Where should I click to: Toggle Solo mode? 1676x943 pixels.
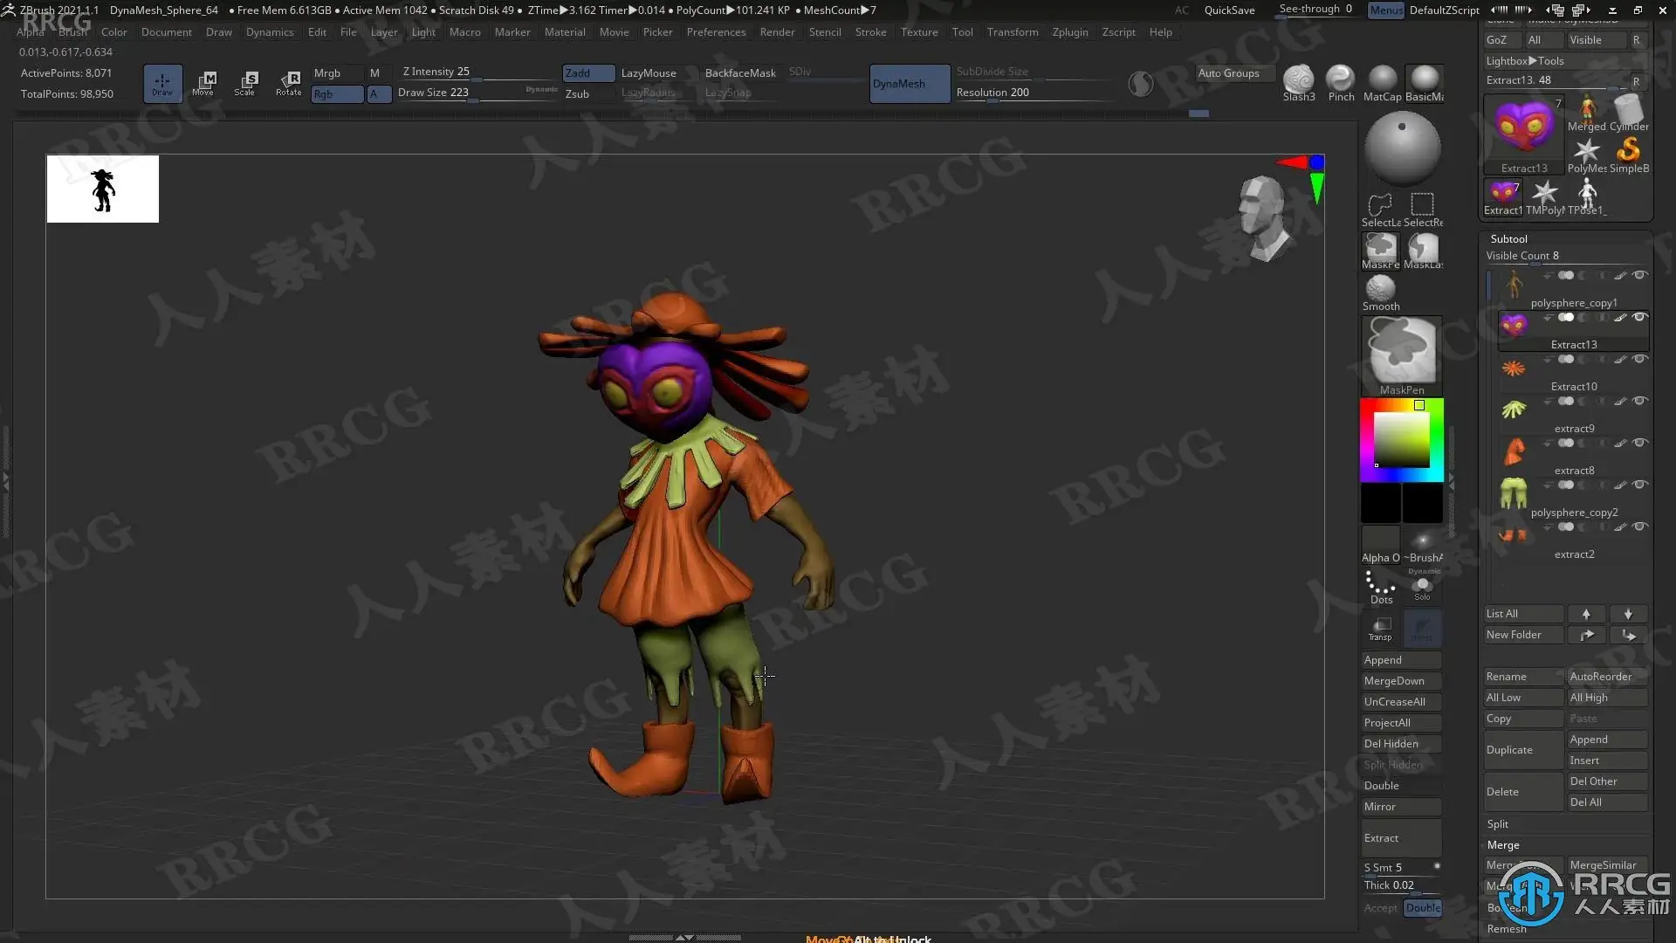(1423, 587)
